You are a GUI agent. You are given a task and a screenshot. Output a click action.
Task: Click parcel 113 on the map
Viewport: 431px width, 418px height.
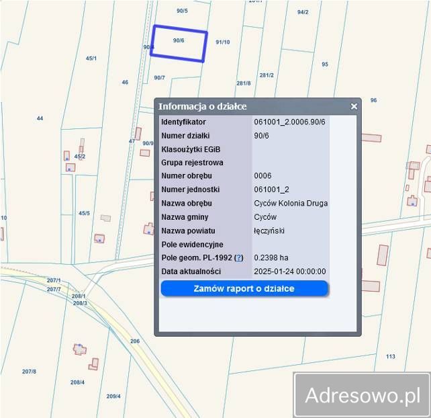(390, 356)
